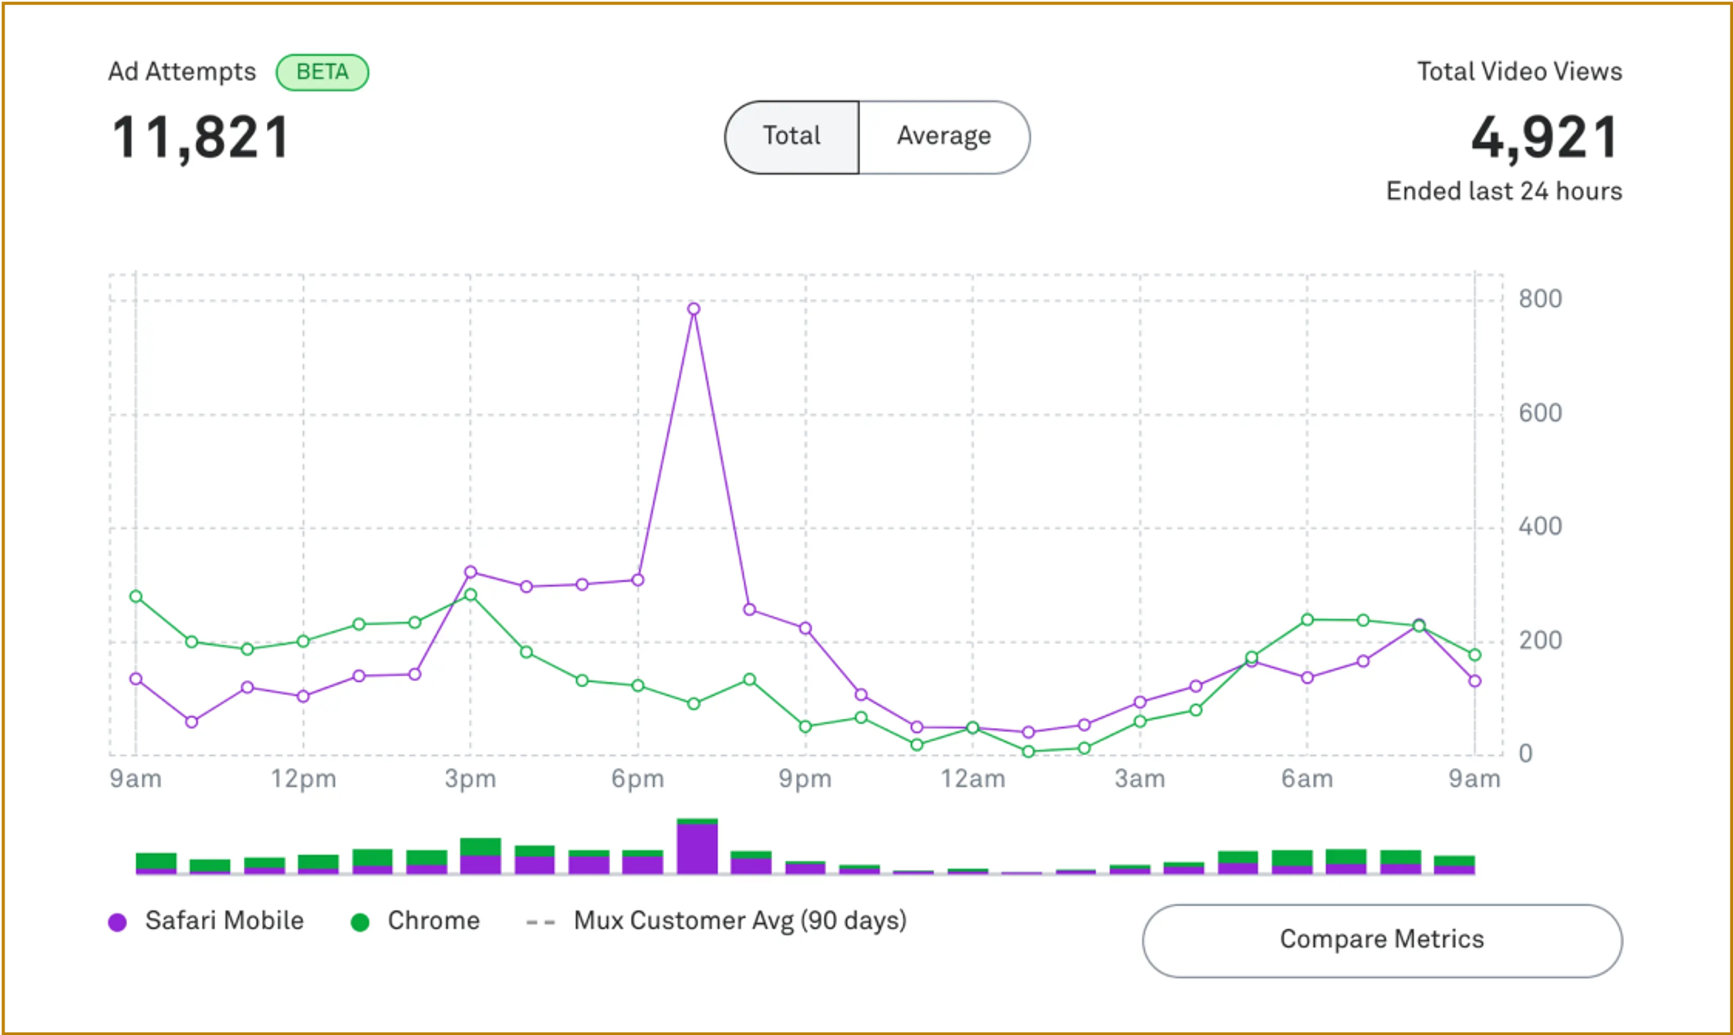
Task: Click the Chrome data point at 12am
Action: click(x=973, y=727)
